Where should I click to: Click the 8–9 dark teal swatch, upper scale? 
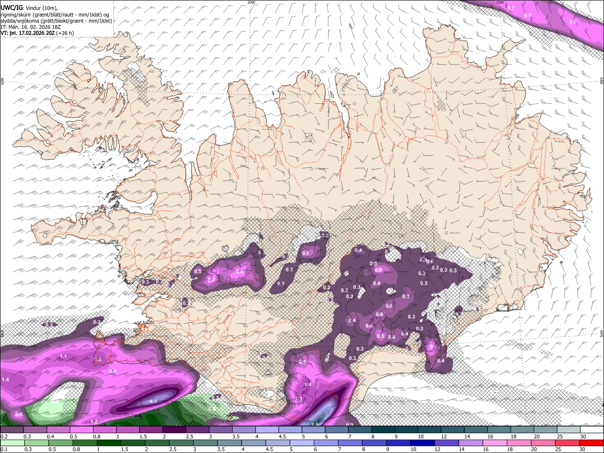(x=383, y=430)
